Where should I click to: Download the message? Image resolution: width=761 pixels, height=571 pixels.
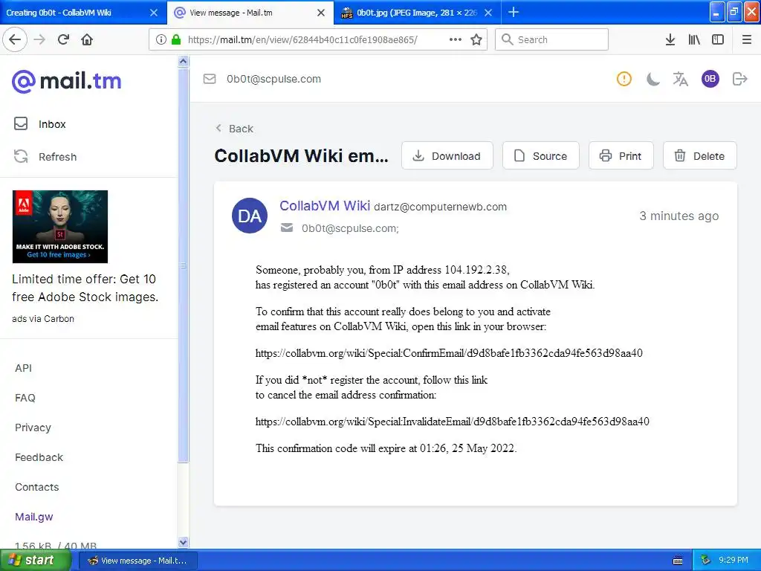(447, 156)
